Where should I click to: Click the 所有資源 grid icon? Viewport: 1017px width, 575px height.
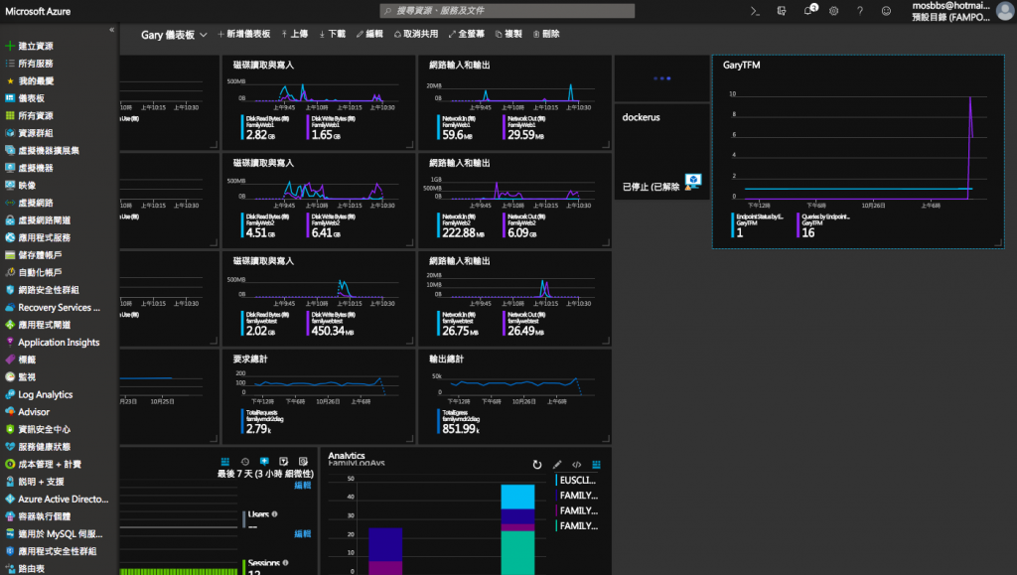pos(10,116)
